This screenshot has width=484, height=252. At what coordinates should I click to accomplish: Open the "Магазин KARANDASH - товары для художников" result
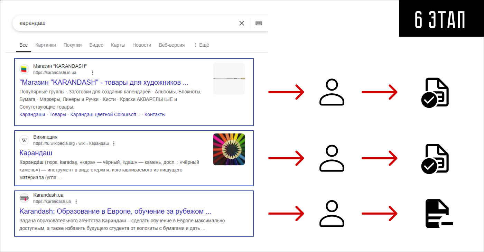tap(104, 83)
